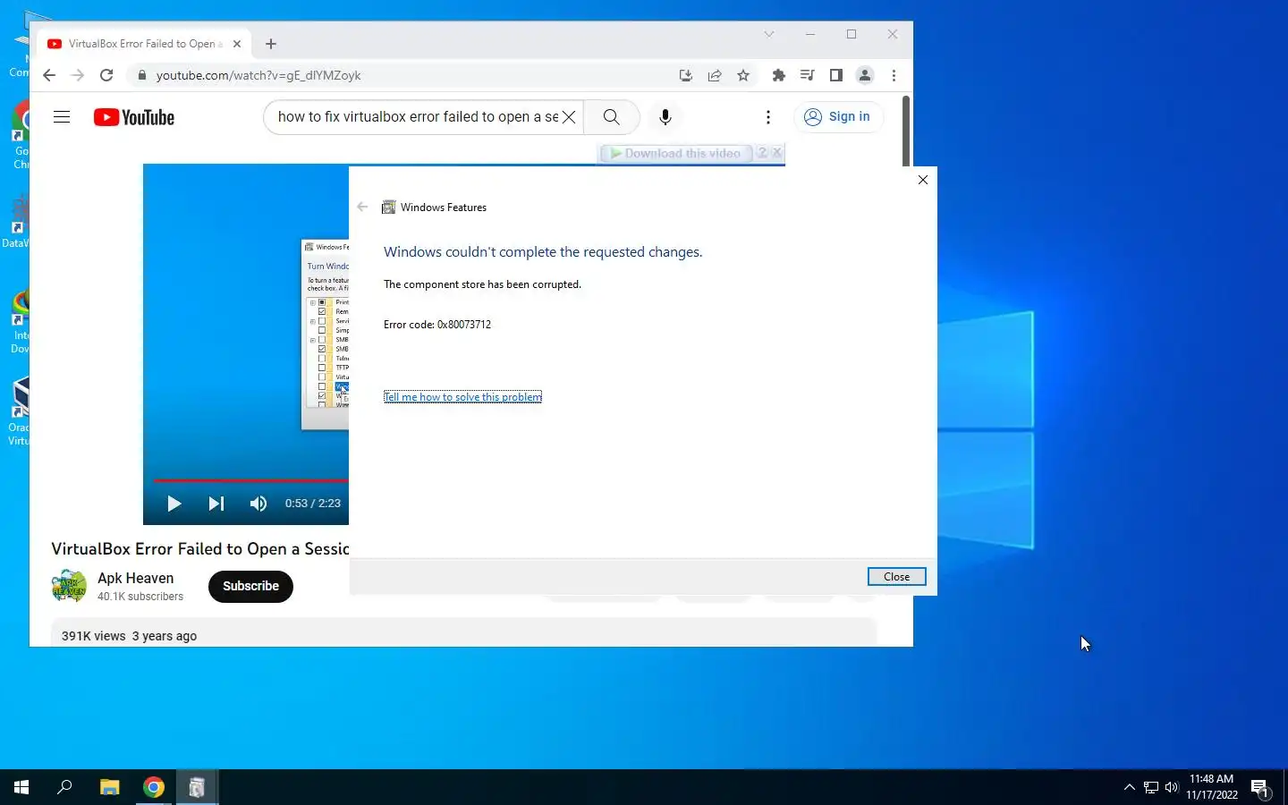Image resolution: width=1288 pixels, height=805 pixels.
Task: Open Chrome profile avatar
Action: [x=865, y=76]
